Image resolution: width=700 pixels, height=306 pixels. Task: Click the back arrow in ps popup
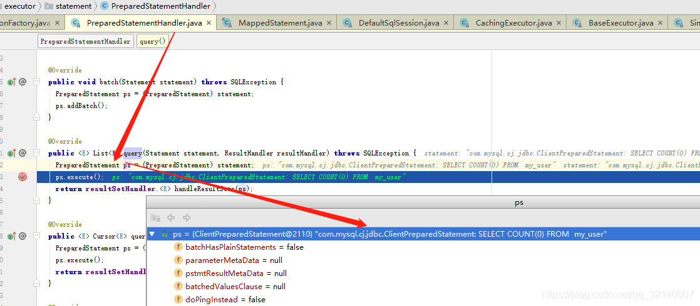pyautogui.click(x=170, y=218)
